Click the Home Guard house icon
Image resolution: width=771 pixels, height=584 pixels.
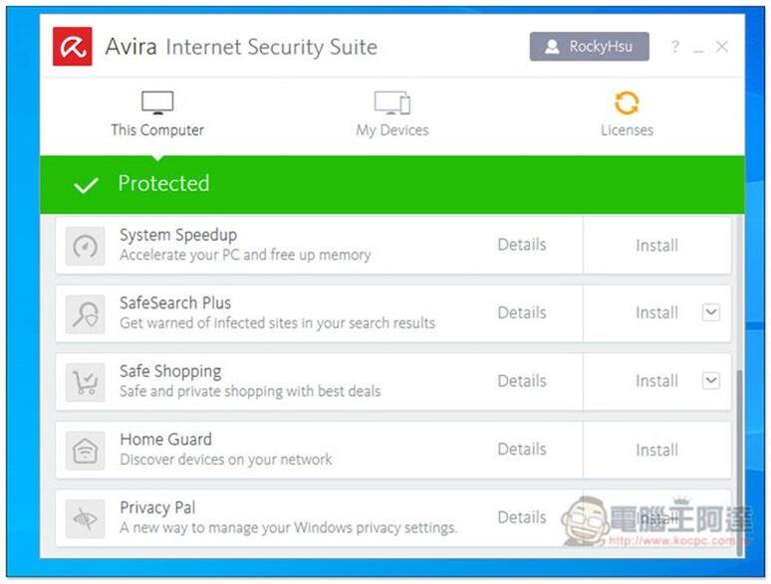pos(85,451)
